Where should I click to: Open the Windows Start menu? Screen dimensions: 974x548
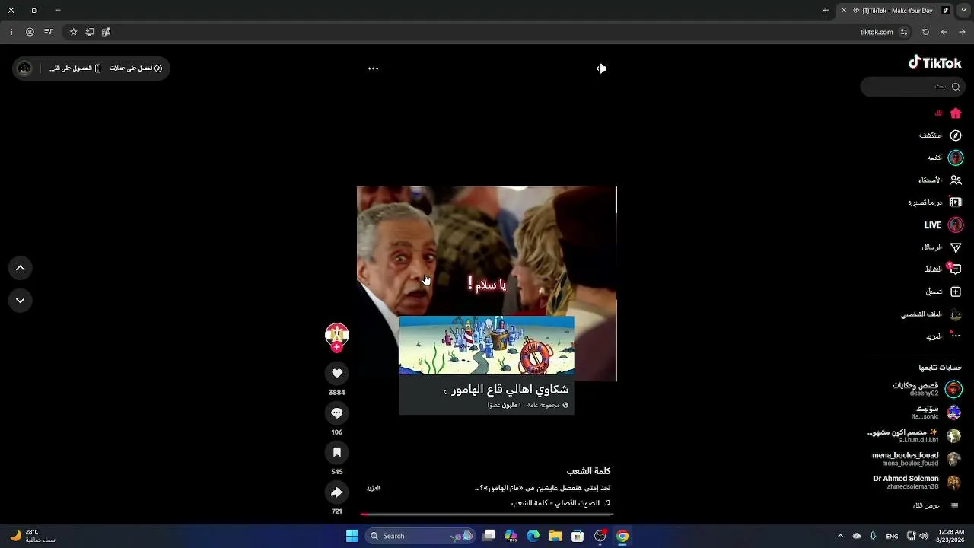point(352,536)
